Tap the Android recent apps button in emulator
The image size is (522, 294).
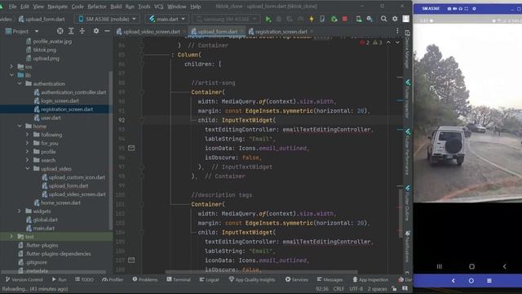click(440, 266)
